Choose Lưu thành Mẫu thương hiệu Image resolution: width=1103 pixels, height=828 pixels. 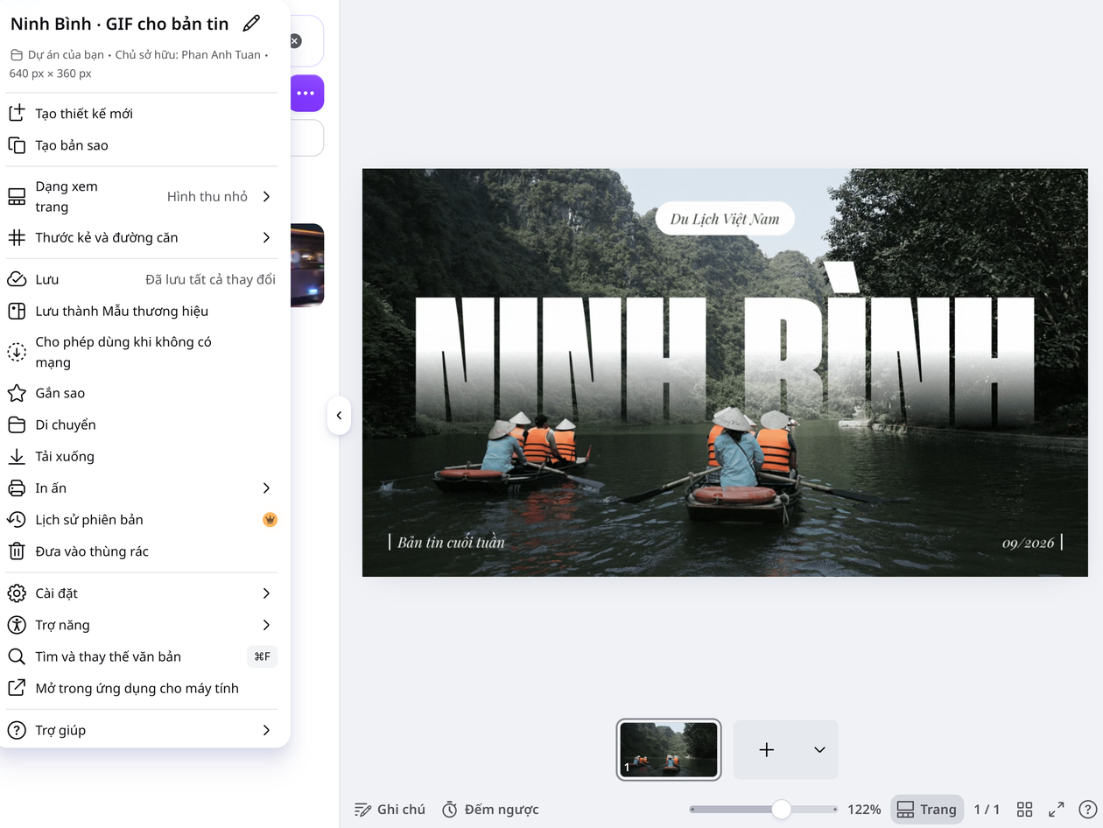(x=142, y=311)
